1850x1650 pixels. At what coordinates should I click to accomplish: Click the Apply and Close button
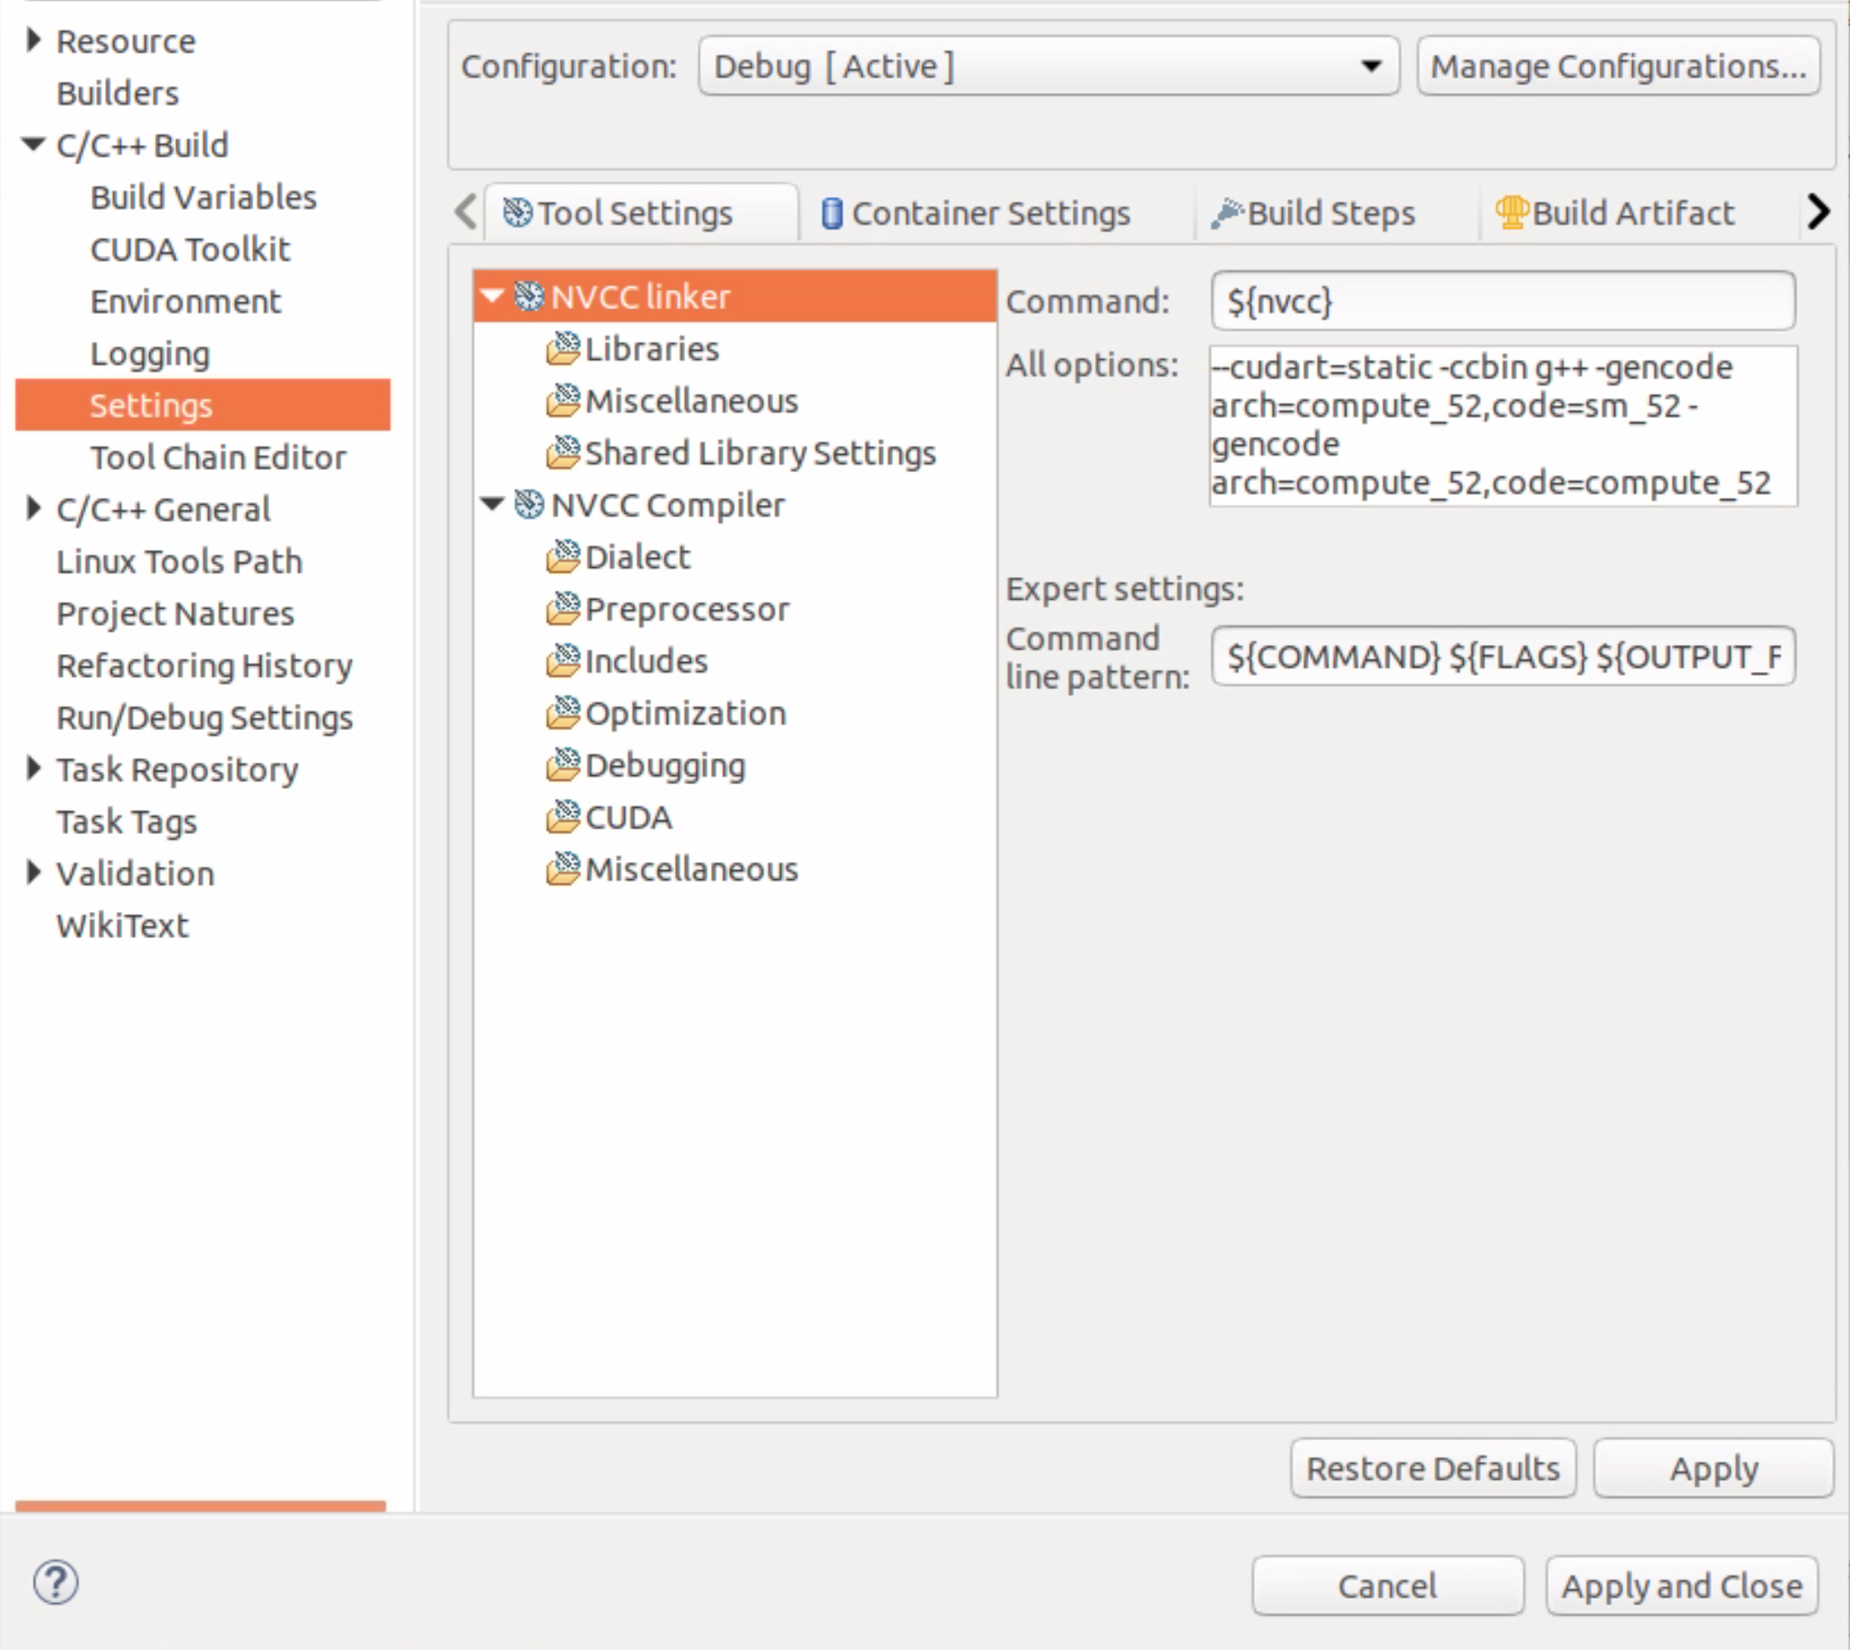1681,1586
